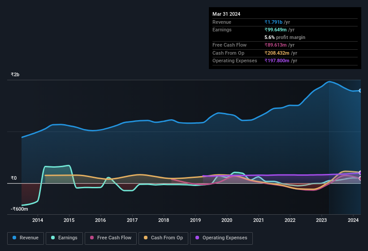Screen dimensions: 368x251
Task: Toggle the Revenue series in the legend
Action: (26, 238)
